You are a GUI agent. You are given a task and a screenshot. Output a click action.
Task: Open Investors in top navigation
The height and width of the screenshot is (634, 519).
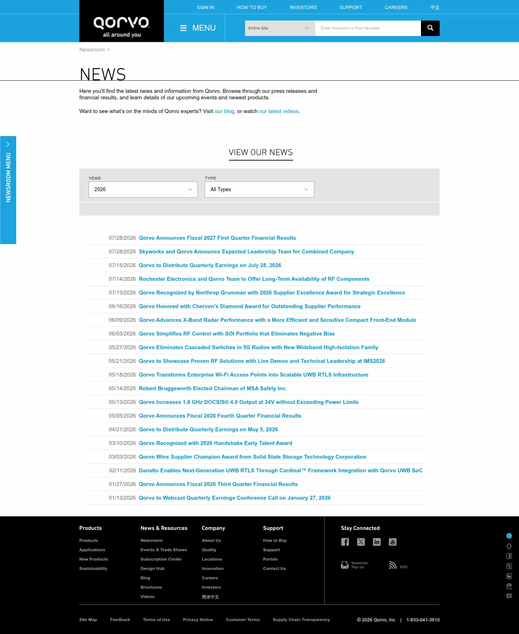tap(303, 7)
